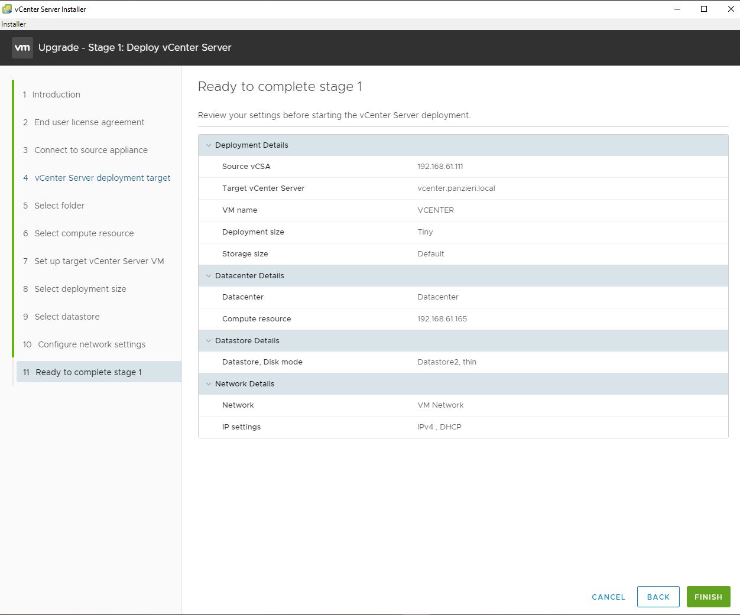740x615 pixels.
Task: Click the FINISH button
Action: tap(708, 597)
